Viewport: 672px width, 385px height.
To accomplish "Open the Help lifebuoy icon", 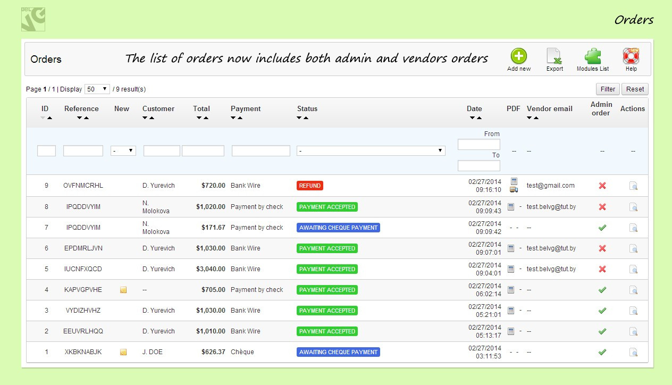I will tap(631, 56).
